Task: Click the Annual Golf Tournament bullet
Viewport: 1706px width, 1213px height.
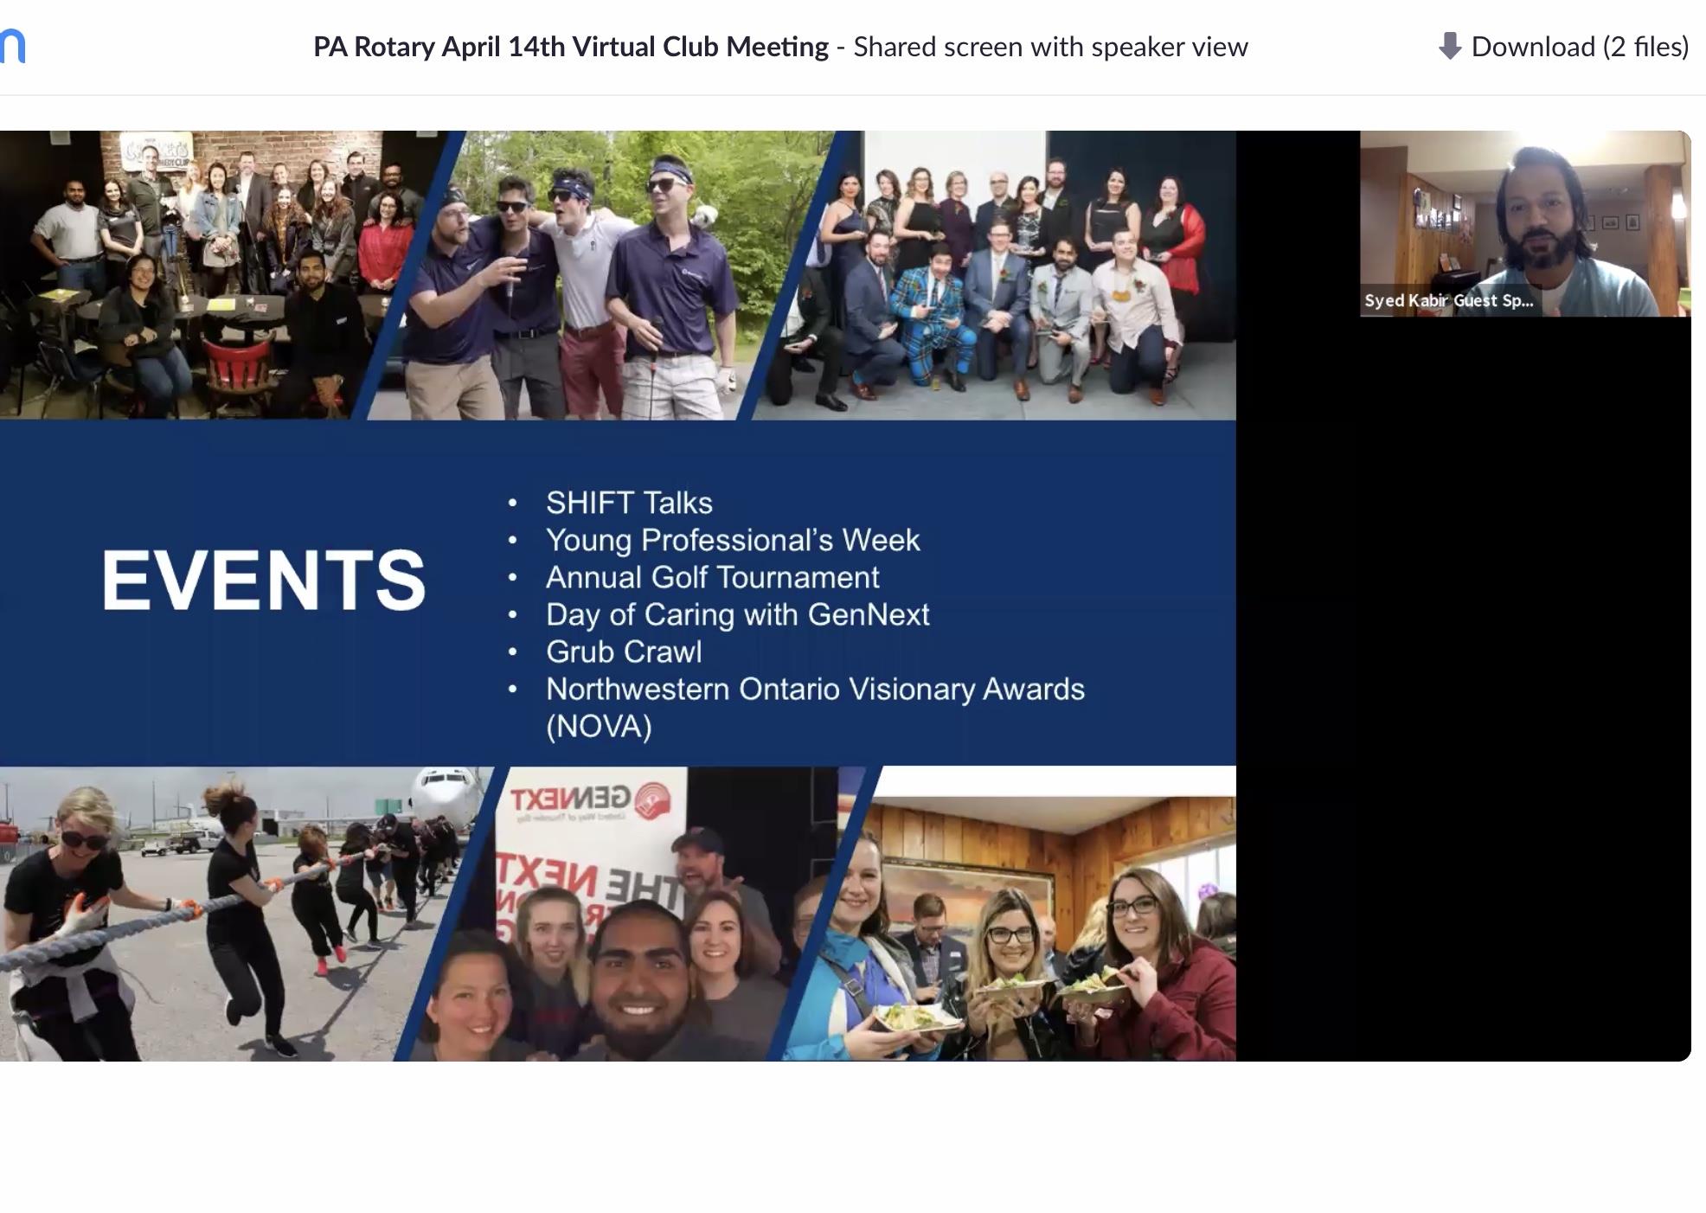Action: pos(712,577)
